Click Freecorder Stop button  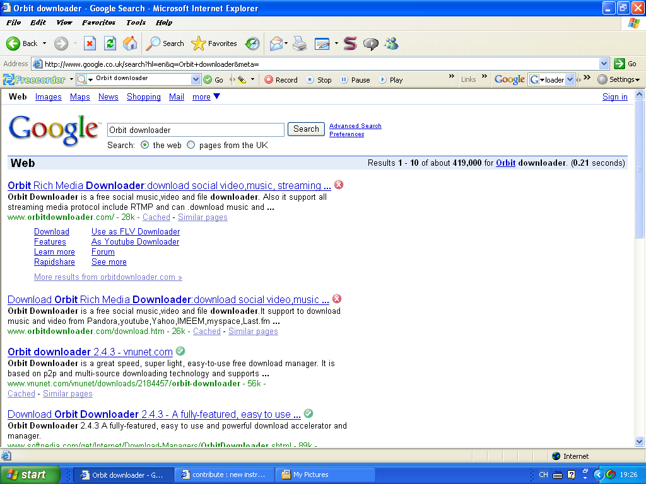pyautogui.click(x=319, y=80)
